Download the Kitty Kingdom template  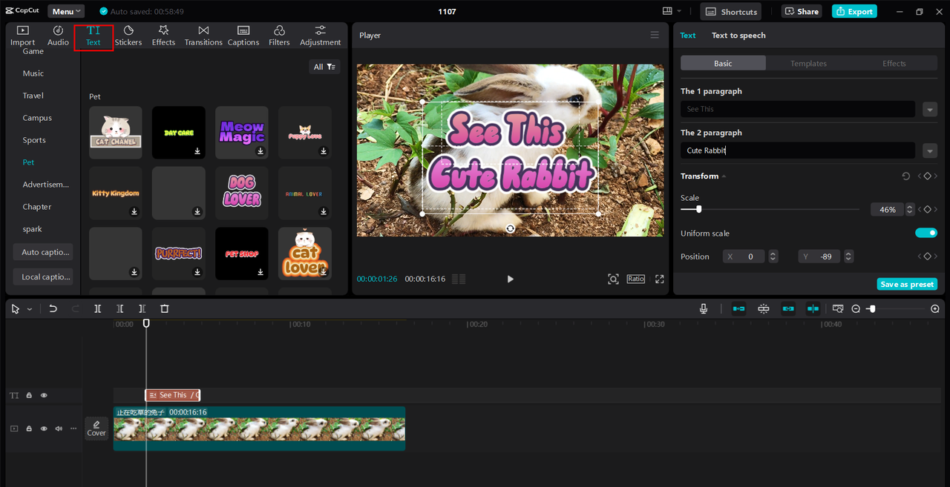pyautogui.click(x=134, y=211)
